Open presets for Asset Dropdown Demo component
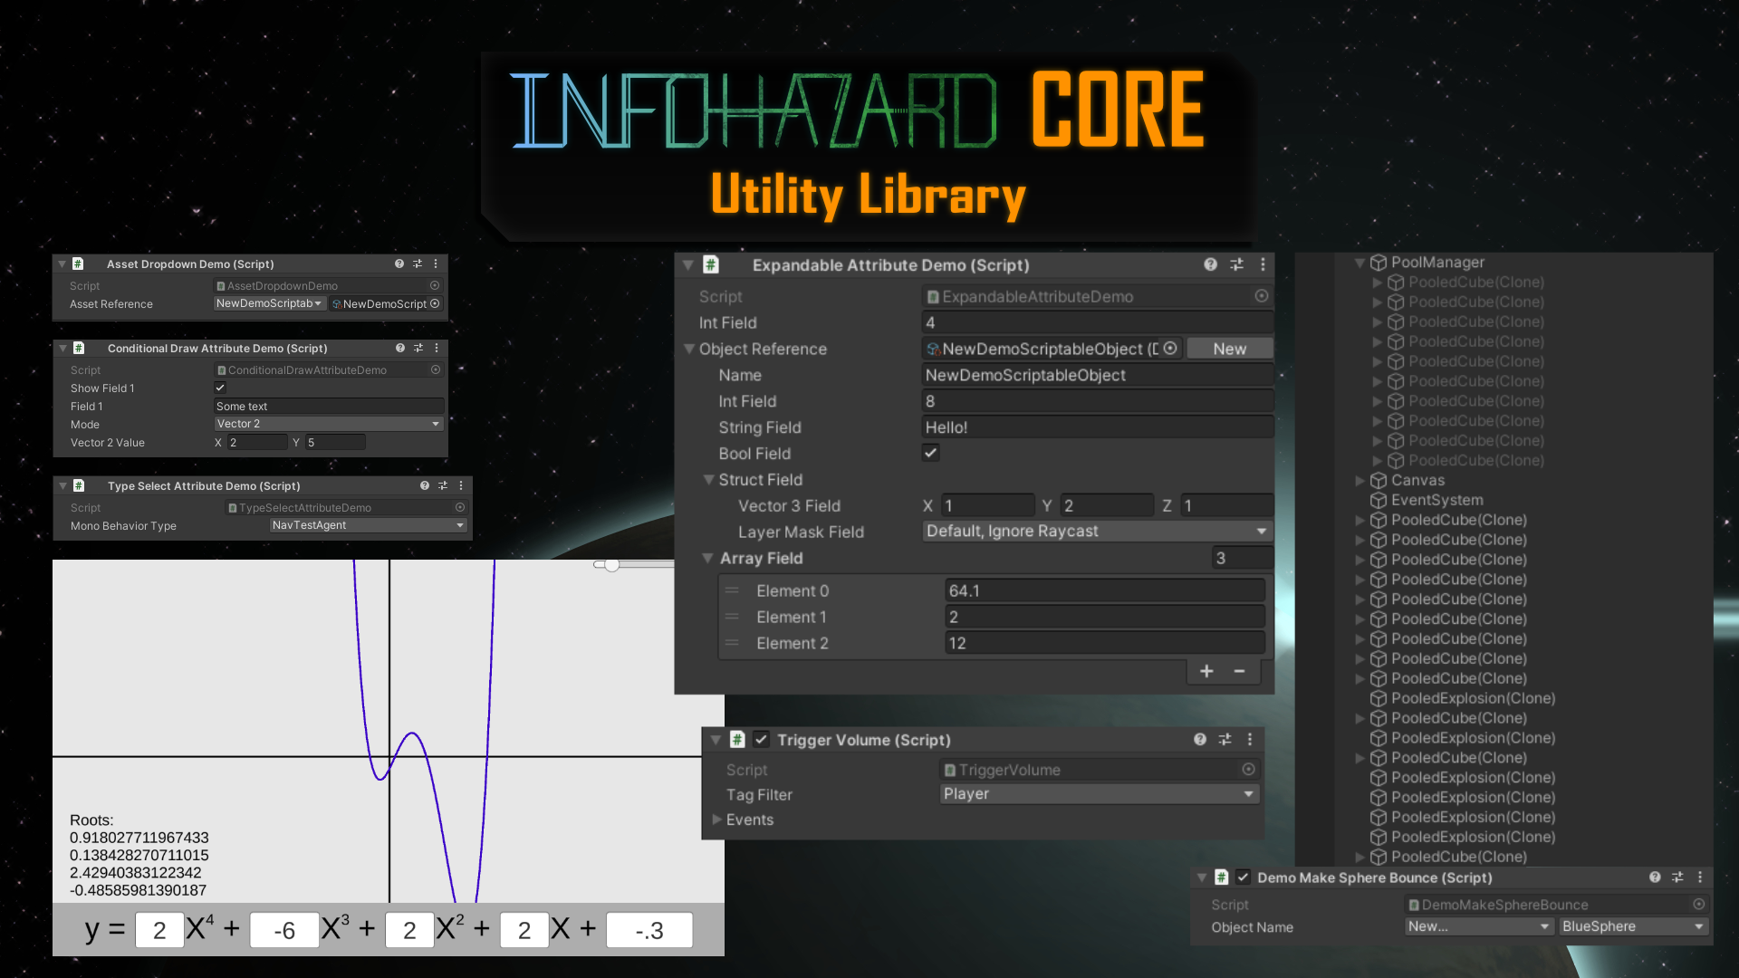The width and height of the screenshot is (1739, 978). pos(418,264)
